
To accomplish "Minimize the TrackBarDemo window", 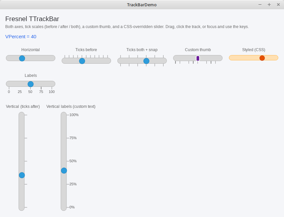I will pos(260,5).
